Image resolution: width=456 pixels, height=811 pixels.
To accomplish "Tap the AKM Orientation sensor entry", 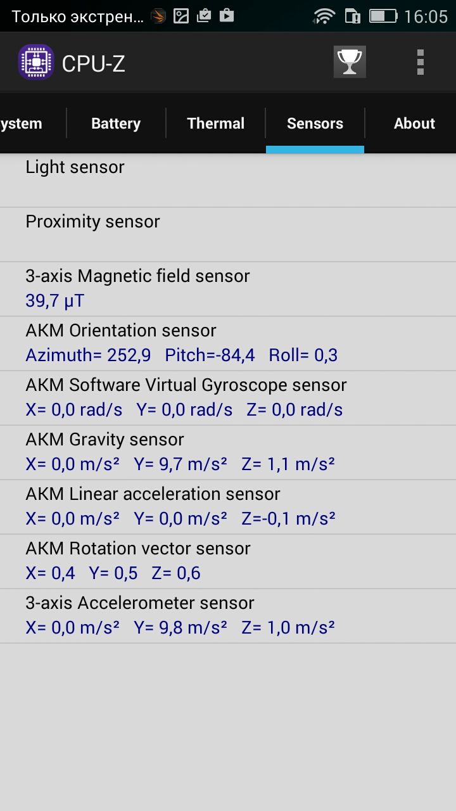I will click(228, 343).
